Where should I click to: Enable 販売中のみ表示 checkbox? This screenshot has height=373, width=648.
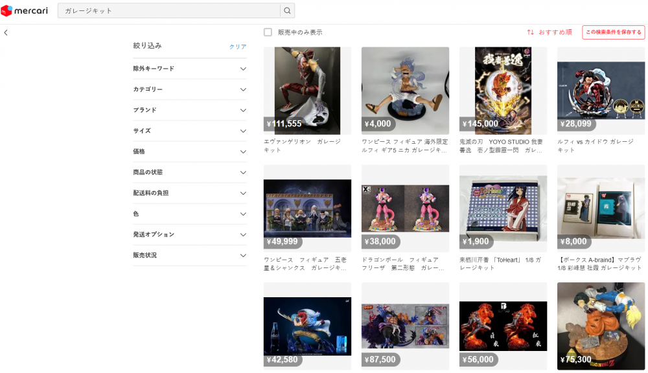[268, 32]
